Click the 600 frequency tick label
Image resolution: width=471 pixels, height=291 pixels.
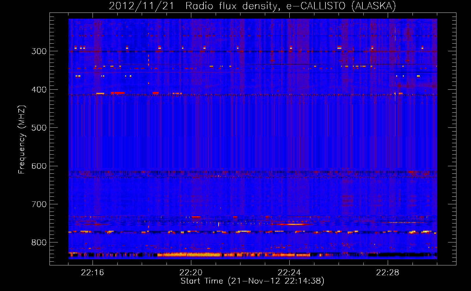(x=39, y=166)
